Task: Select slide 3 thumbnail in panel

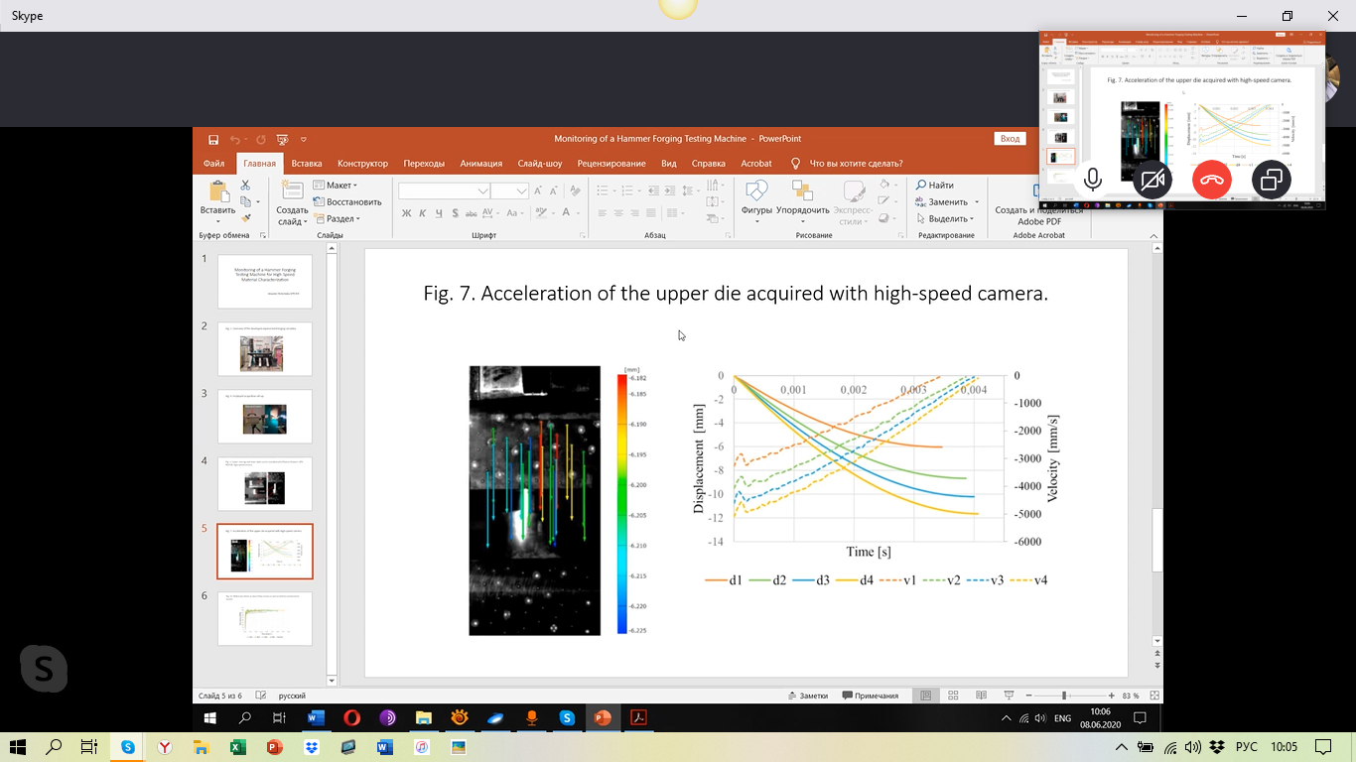Action: (265, 417)
